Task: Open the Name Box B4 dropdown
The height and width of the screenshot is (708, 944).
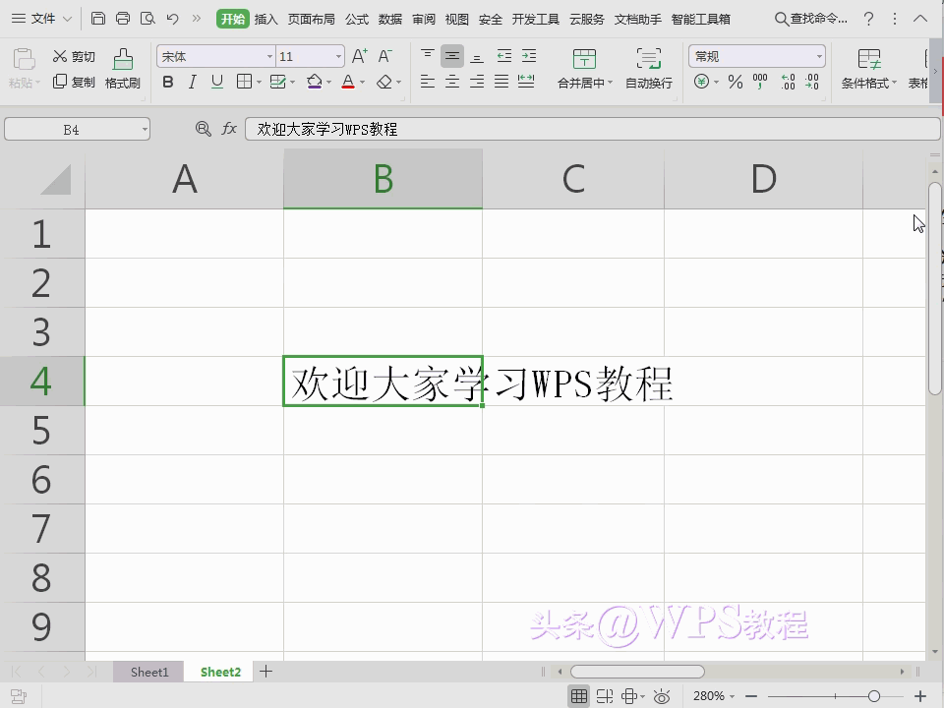Action: (145, 129)
